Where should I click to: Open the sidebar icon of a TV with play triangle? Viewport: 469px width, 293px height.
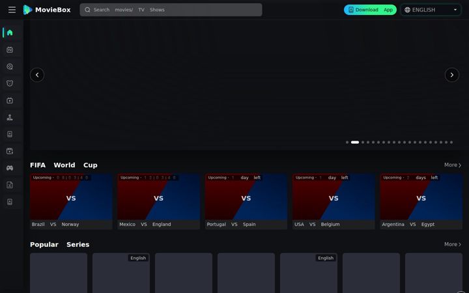(x=10, y=100)
